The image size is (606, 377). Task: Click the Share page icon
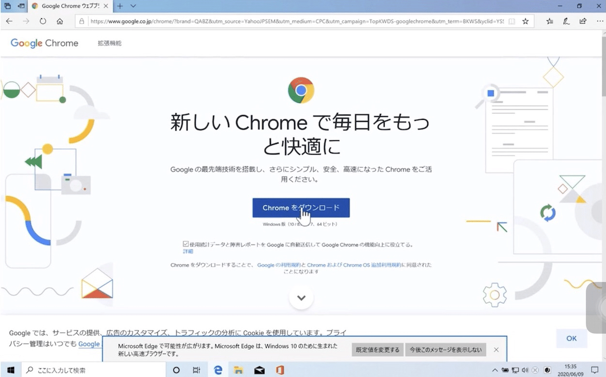(x=583, y=21)
